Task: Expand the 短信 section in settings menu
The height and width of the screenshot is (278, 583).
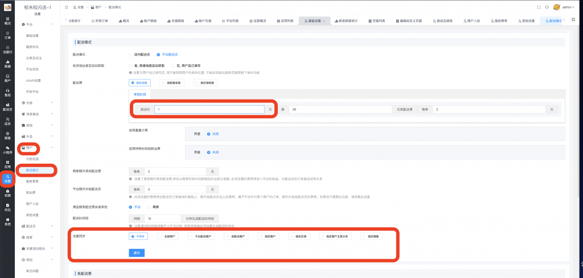Action: click(52, 125)
